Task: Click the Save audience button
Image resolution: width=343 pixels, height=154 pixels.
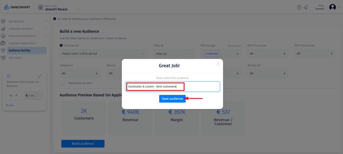Action: (x=172, y=99)
